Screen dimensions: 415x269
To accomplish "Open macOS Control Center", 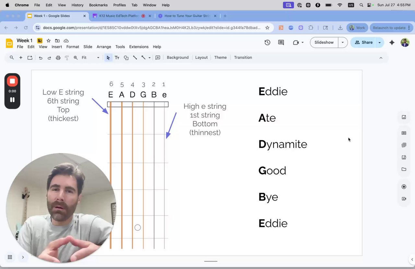I will 370,5.
